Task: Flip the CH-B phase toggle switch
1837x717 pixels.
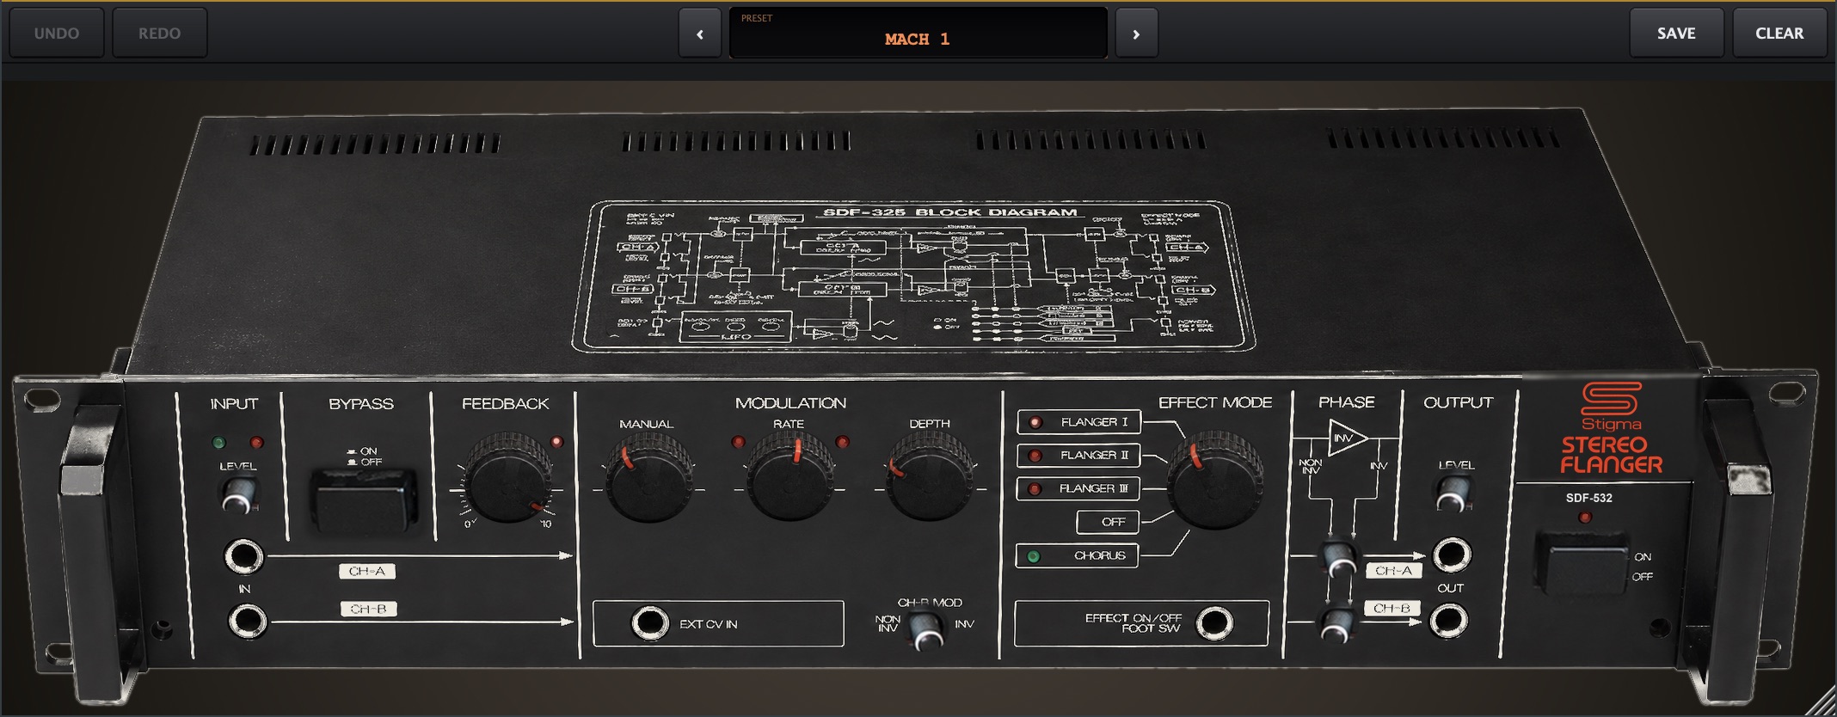Action: [x=1336, y=625]
